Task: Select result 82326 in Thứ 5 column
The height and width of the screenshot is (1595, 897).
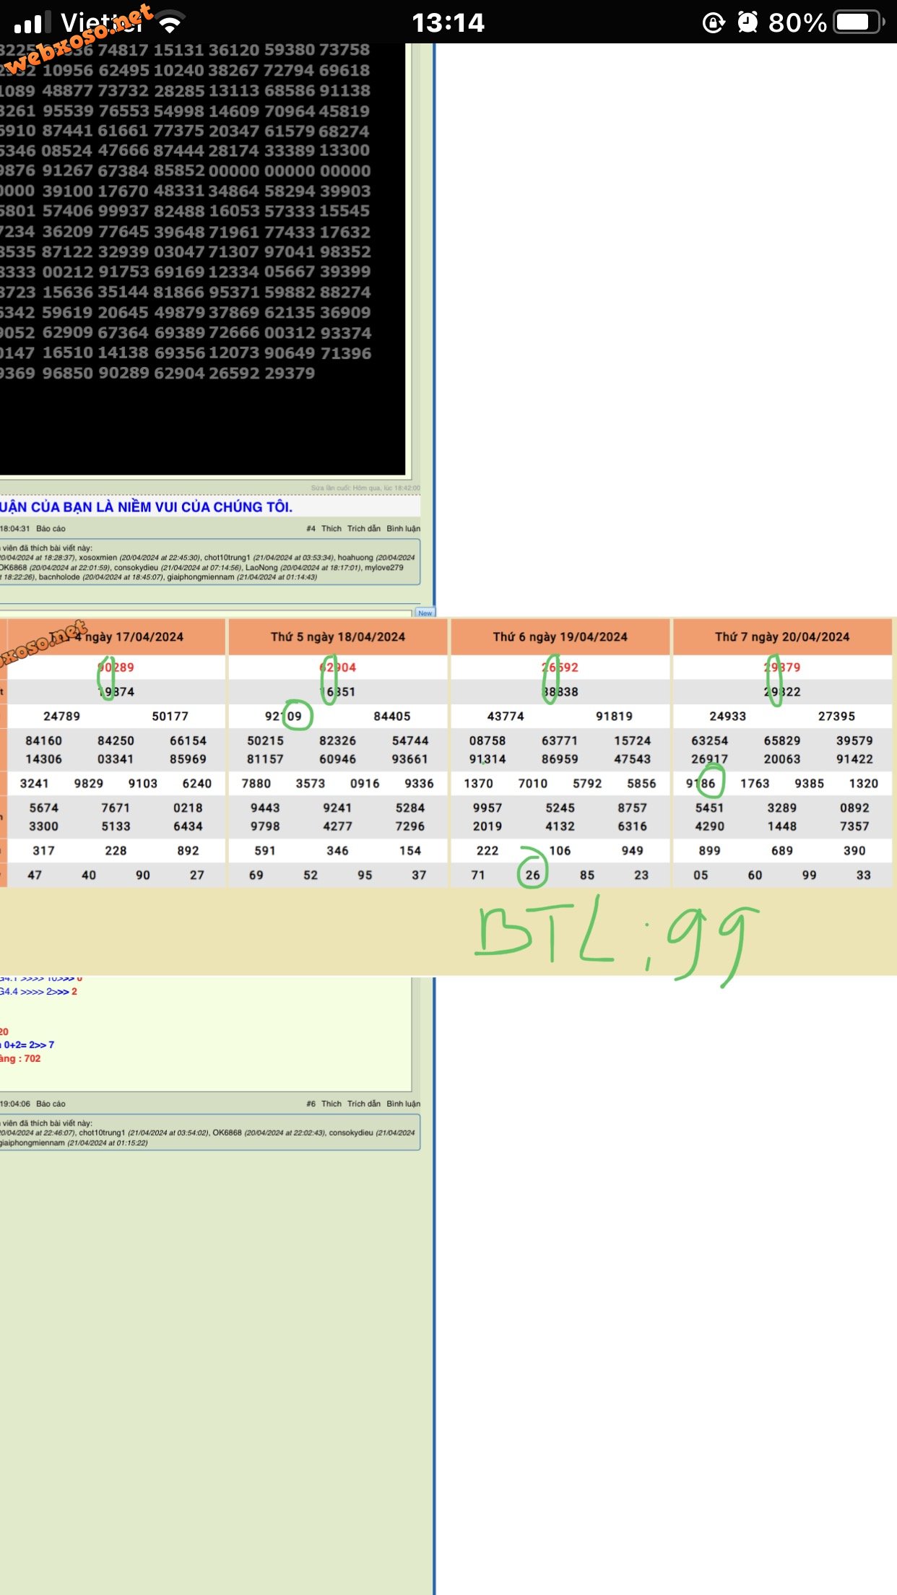Action: click(x=337, y=741)
